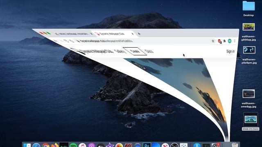The width and height of the screenshot is (262, 147).
Task: Open a new tab with the plus button
Action: (139, 34)
